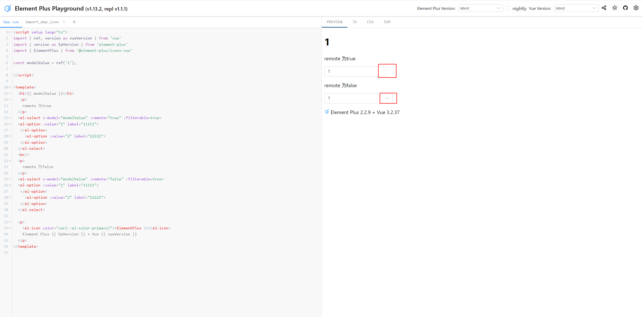Fold the el-option at line 18
Screen dimensions: 643x317
tap(10, 136)
